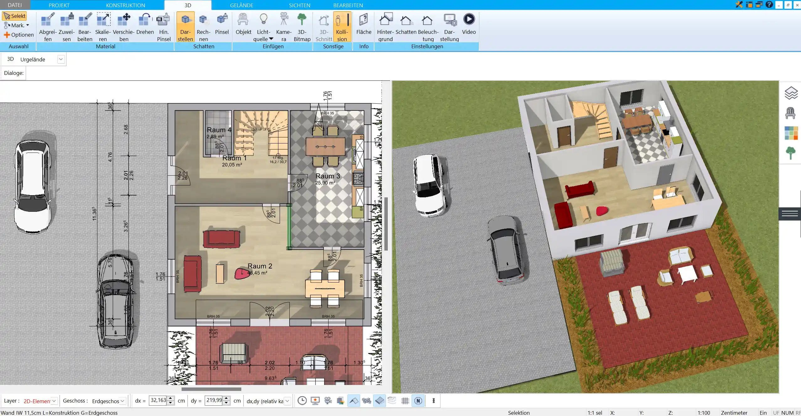Screen dimensions: 801x416
Task: Open the layers panel in right sidebar
Action: click(791, 93)
